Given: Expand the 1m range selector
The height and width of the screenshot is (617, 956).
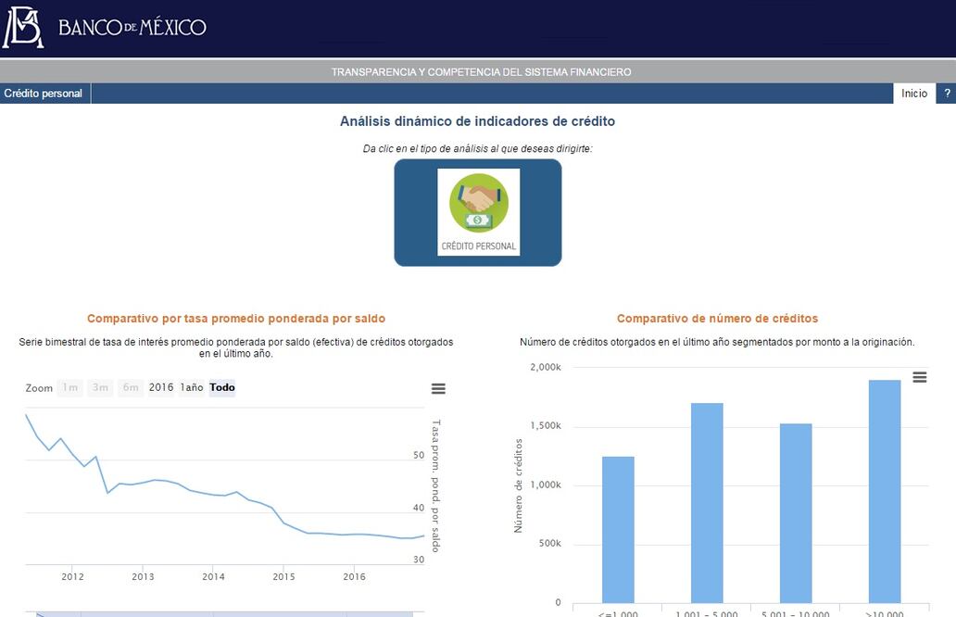Looking at the screenshot, I should pos(69,387).
